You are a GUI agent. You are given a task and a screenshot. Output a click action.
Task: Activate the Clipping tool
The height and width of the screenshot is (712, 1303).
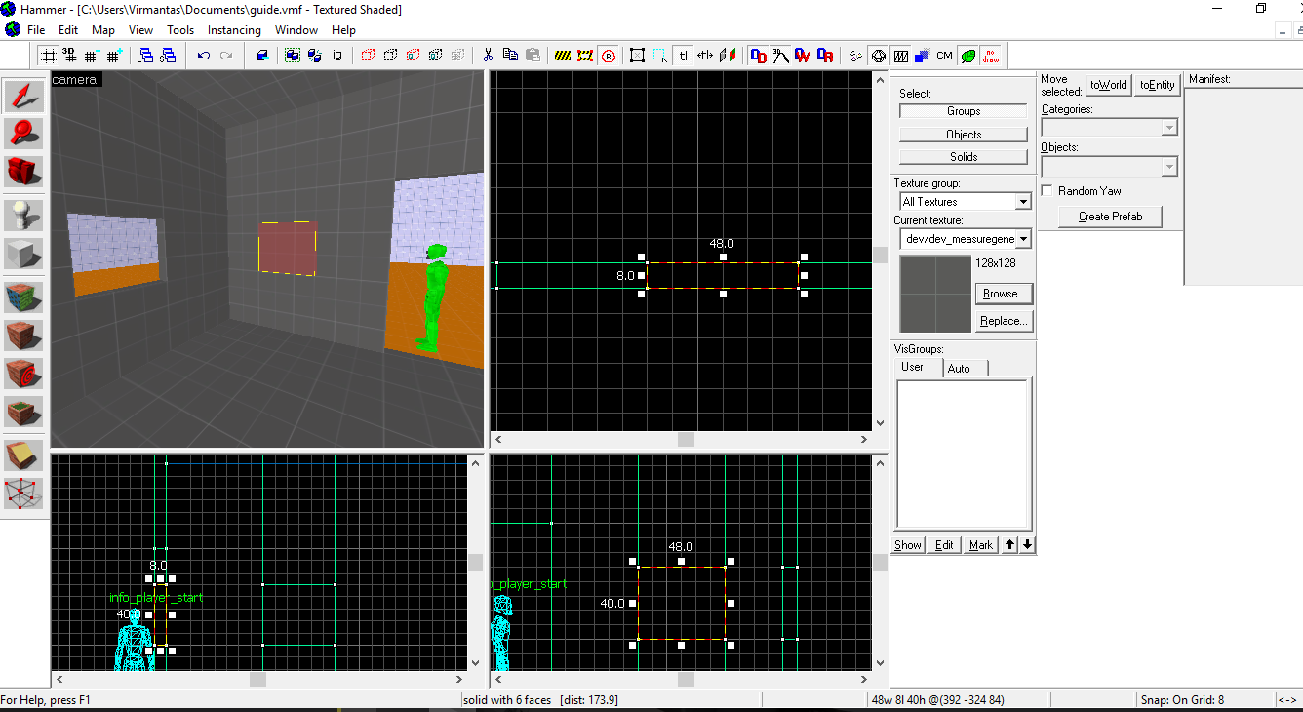24,455
